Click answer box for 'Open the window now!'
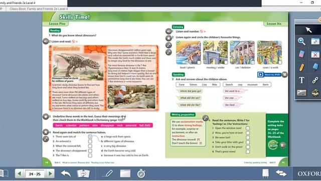The height and width of the screenshot is (181, 321). point(248,128)
